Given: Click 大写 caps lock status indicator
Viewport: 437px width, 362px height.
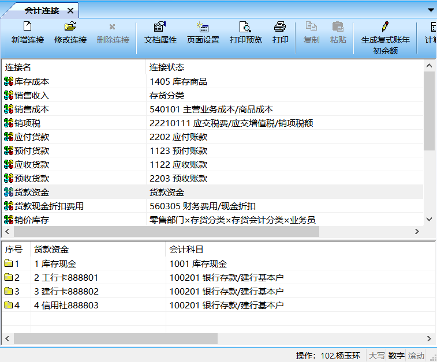Looking at the screenshot, I should click(x=376, y=356).
